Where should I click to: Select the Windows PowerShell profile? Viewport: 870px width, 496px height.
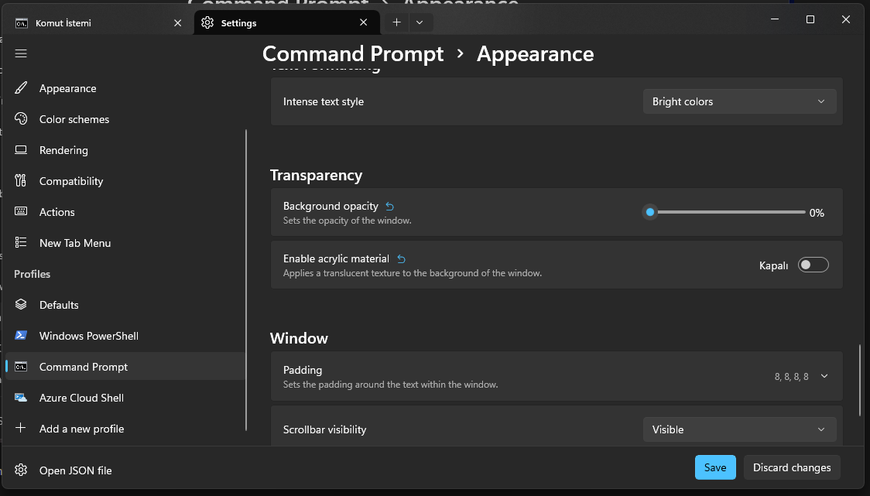pyautogui.click(x=125, y=336)
